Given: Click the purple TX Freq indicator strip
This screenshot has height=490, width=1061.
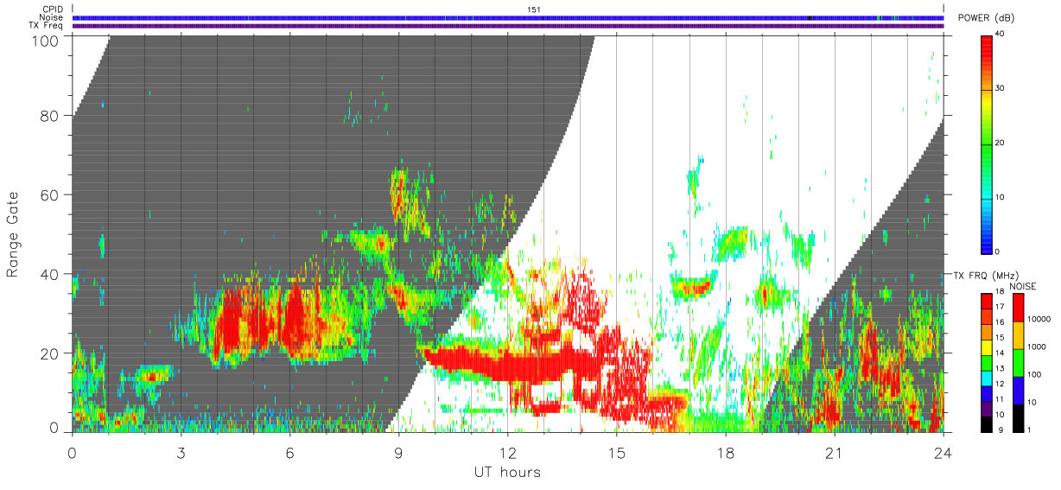Looking at the screenshot, I should (508, 26).
